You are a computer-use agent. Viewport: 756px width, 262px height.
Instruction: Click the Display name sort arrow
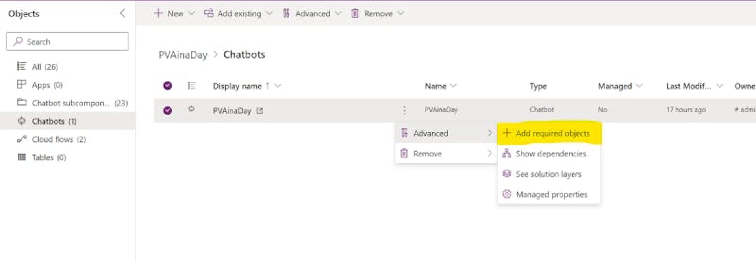coord(267,86)
